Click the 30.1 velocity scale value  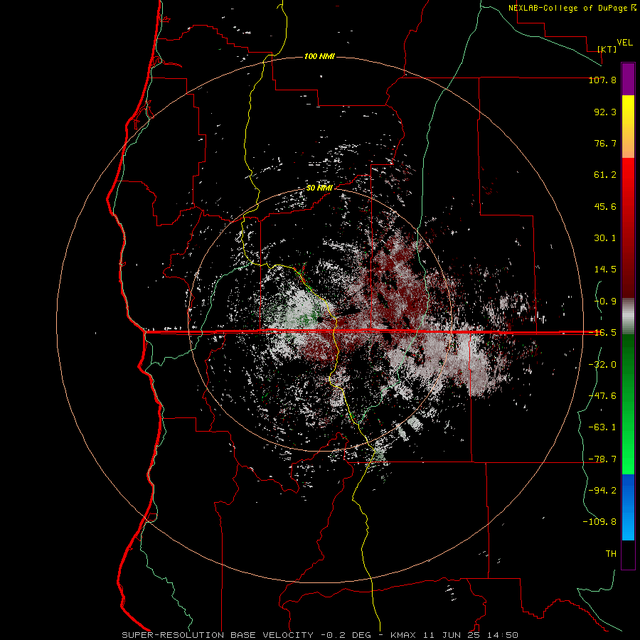click(x=605, y=238)
